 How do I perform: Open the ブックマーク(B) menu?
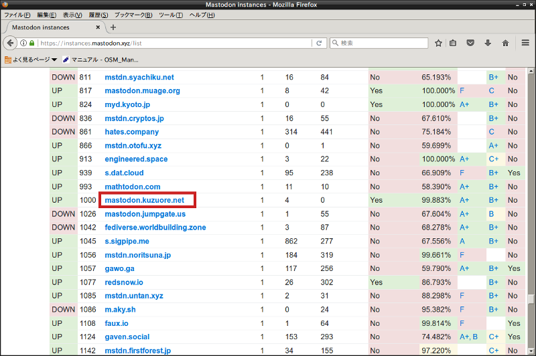point(133,15)
